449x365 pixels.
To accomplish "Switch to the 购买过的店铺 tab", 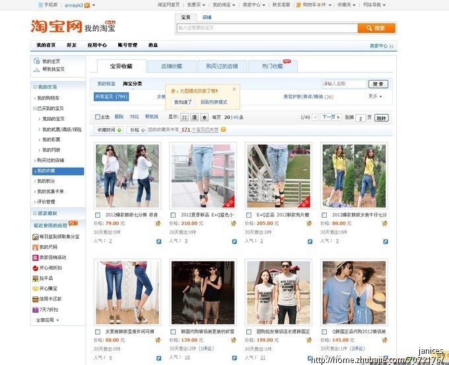I will (x=223, y=66).
